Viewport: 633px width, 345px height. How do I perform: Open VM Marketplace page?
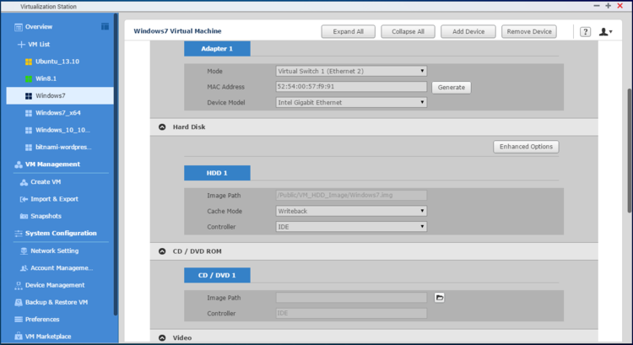point(48,336)
